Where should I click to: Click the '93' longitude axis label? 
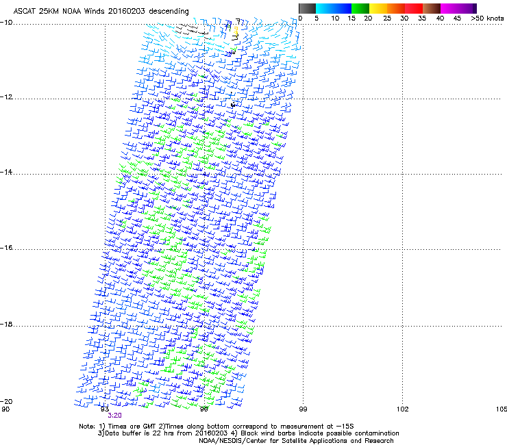point(104,409)
